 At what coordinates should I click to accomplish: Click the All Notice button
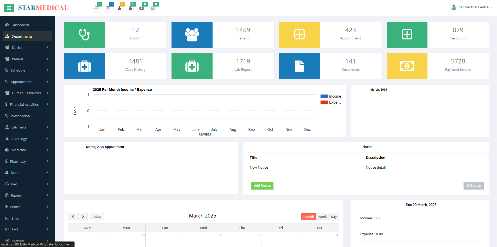[473, 186]
